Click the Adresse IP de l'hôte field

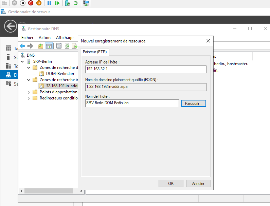point(145,70)
